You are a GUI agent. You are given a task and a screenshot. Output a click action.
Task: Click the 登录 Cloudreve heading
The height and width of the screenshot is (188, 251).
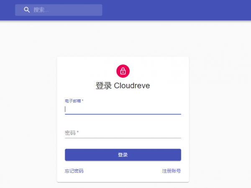123,86
